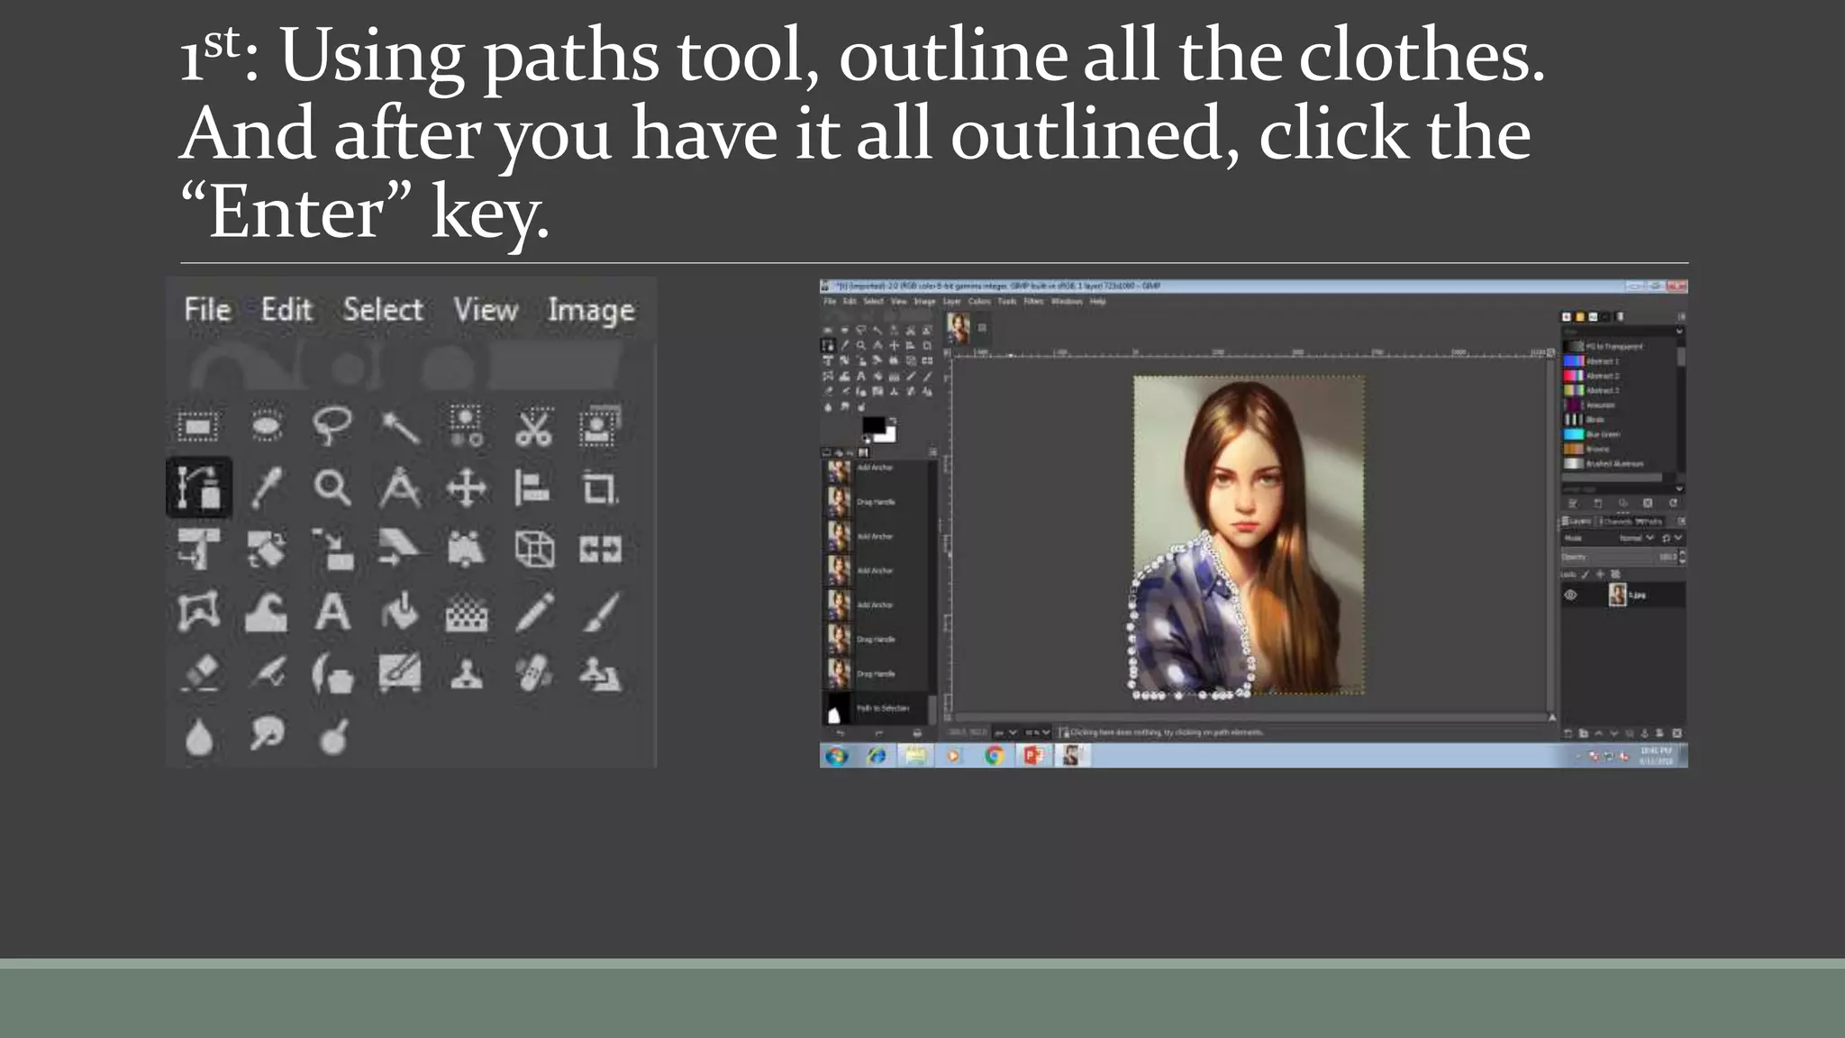1845x1038 pixels.
Task: Select Fuzzy Select wand in enlarged toolbox
Action: click(x=400, y=427)
